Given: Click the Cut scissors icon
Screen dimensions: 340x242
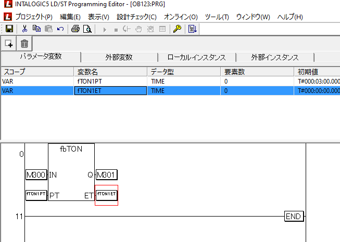Looking at the screenshot, I should [24, 29].
